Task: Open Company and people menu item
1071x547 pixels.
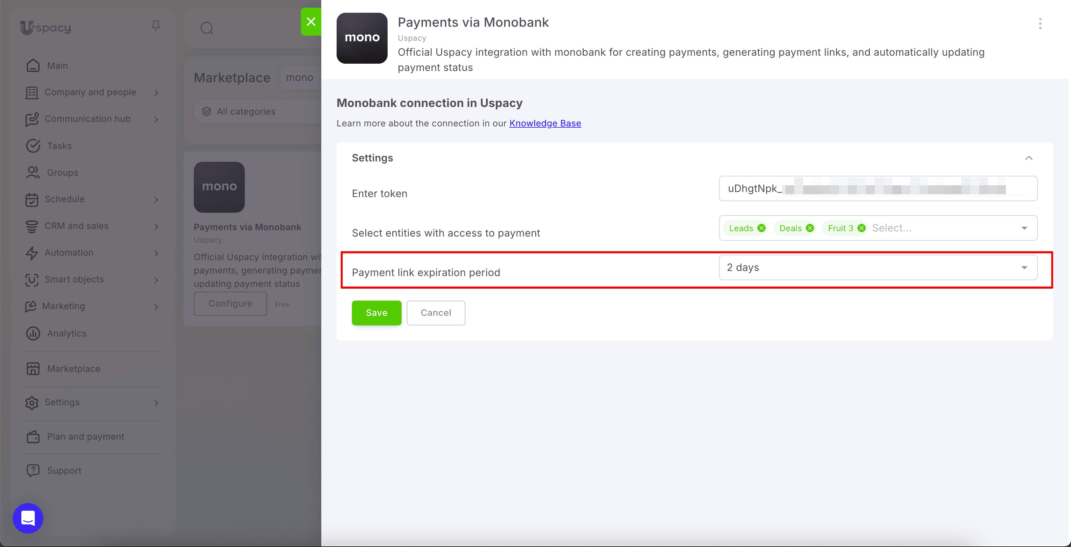Action: (x=90, y=92)
